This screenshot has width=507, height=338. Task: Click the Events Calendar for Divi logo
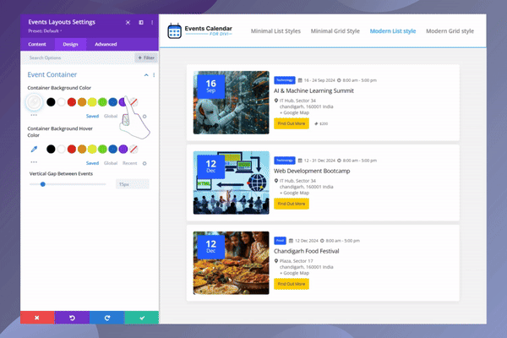[199, 31]
